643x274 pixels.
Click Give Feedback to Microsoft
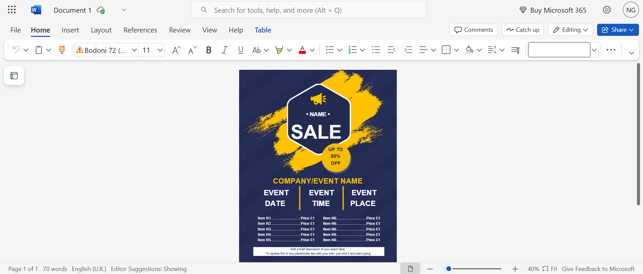click(598, 269)
